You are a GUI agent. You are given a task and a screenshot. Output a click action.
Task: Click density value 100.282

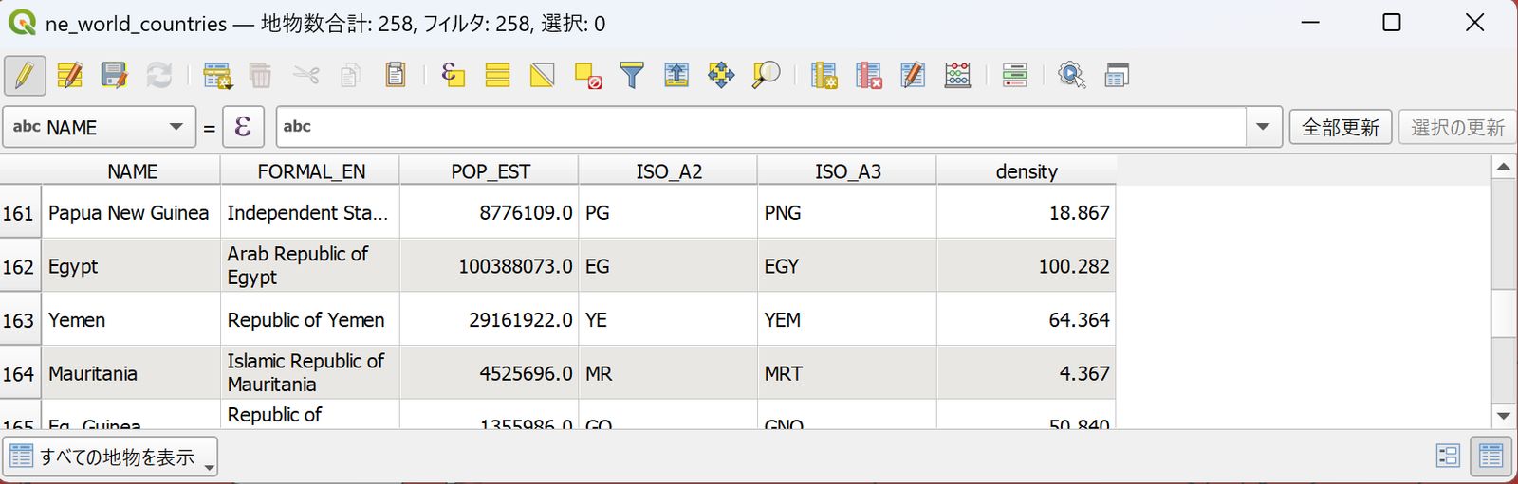point(1026,266)
